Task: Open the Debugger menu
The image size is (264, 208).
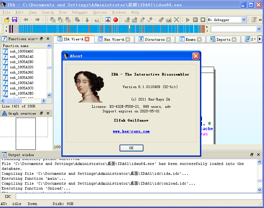Action: [80, 12]
